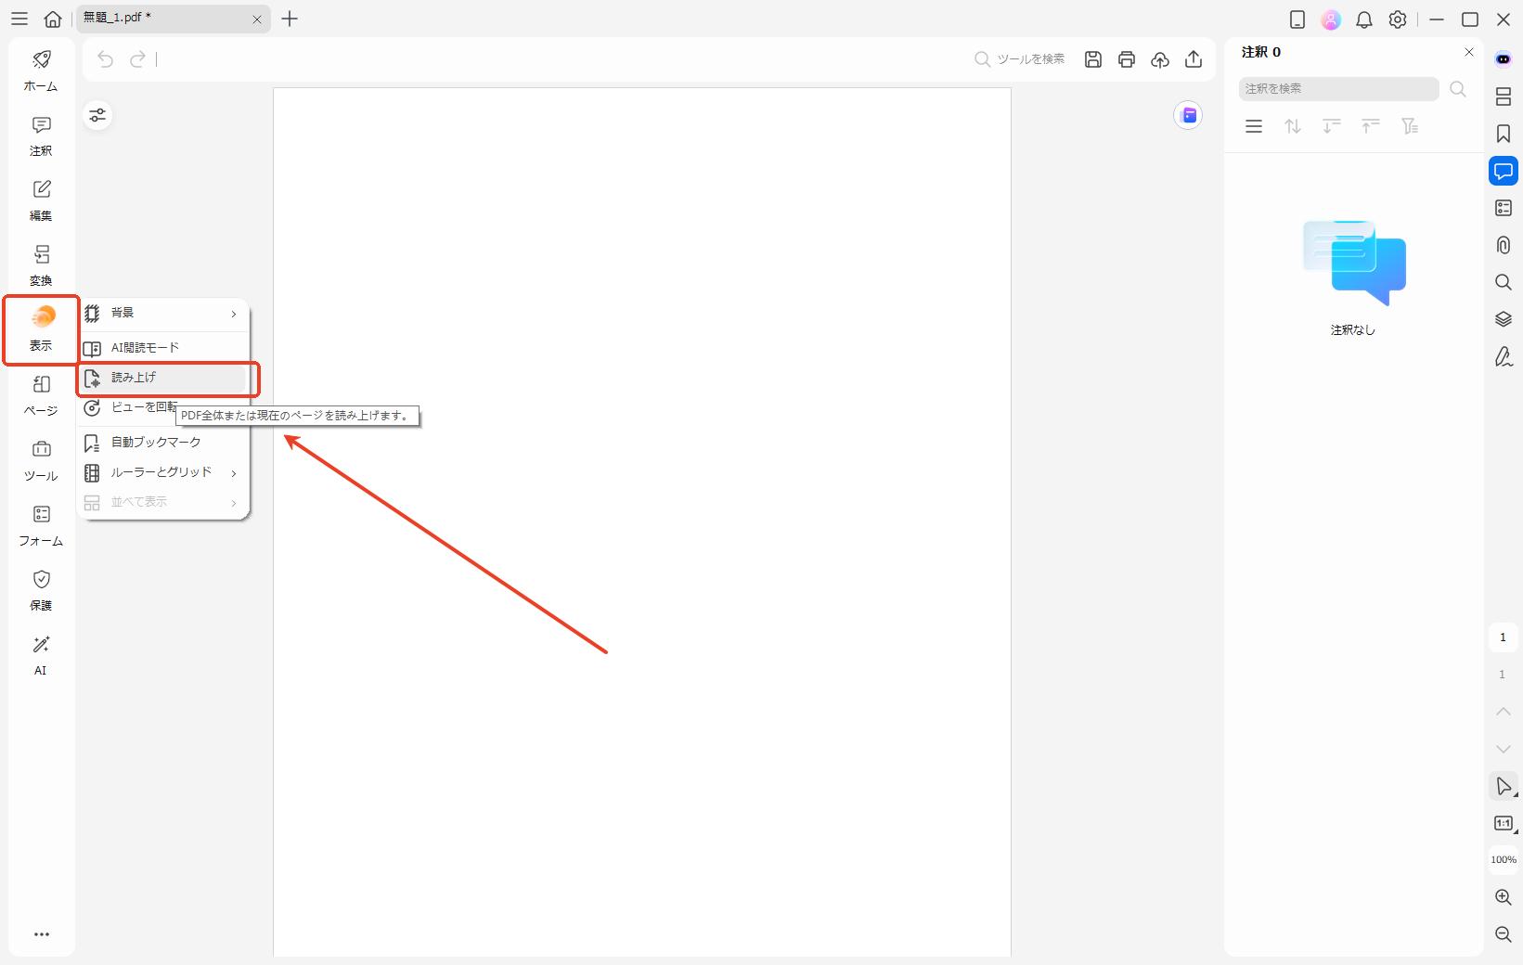Upload to cloud icon
1523x965 pixels.
point(1160,59)
